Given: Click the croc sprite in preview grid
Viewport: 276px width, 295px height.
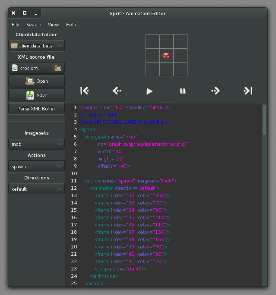Looking at the screenshot, I should click(166, 55).
